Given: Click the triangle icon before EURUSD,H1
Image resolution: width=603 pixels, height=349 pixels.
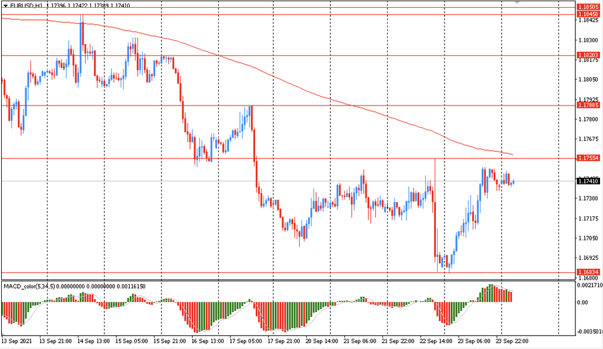Looking at the screenshot, I should point(5,6).
